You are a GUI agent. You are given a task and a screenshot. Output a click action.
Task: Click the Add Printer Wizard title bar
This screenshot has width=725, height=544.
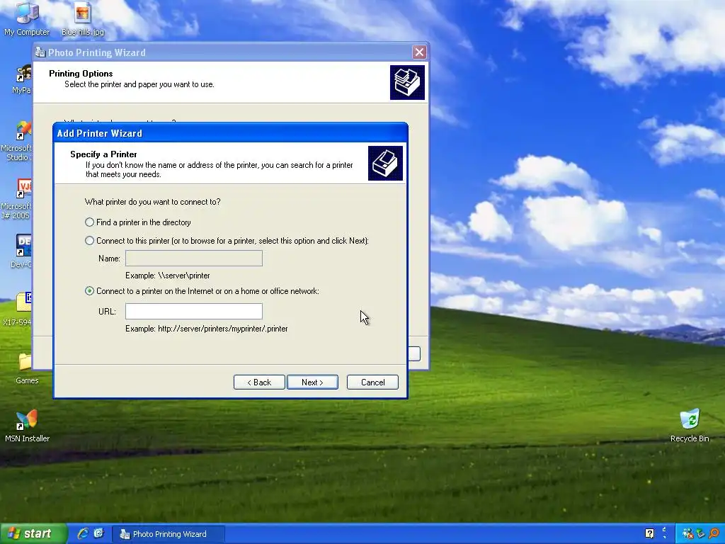pos(230,133)
